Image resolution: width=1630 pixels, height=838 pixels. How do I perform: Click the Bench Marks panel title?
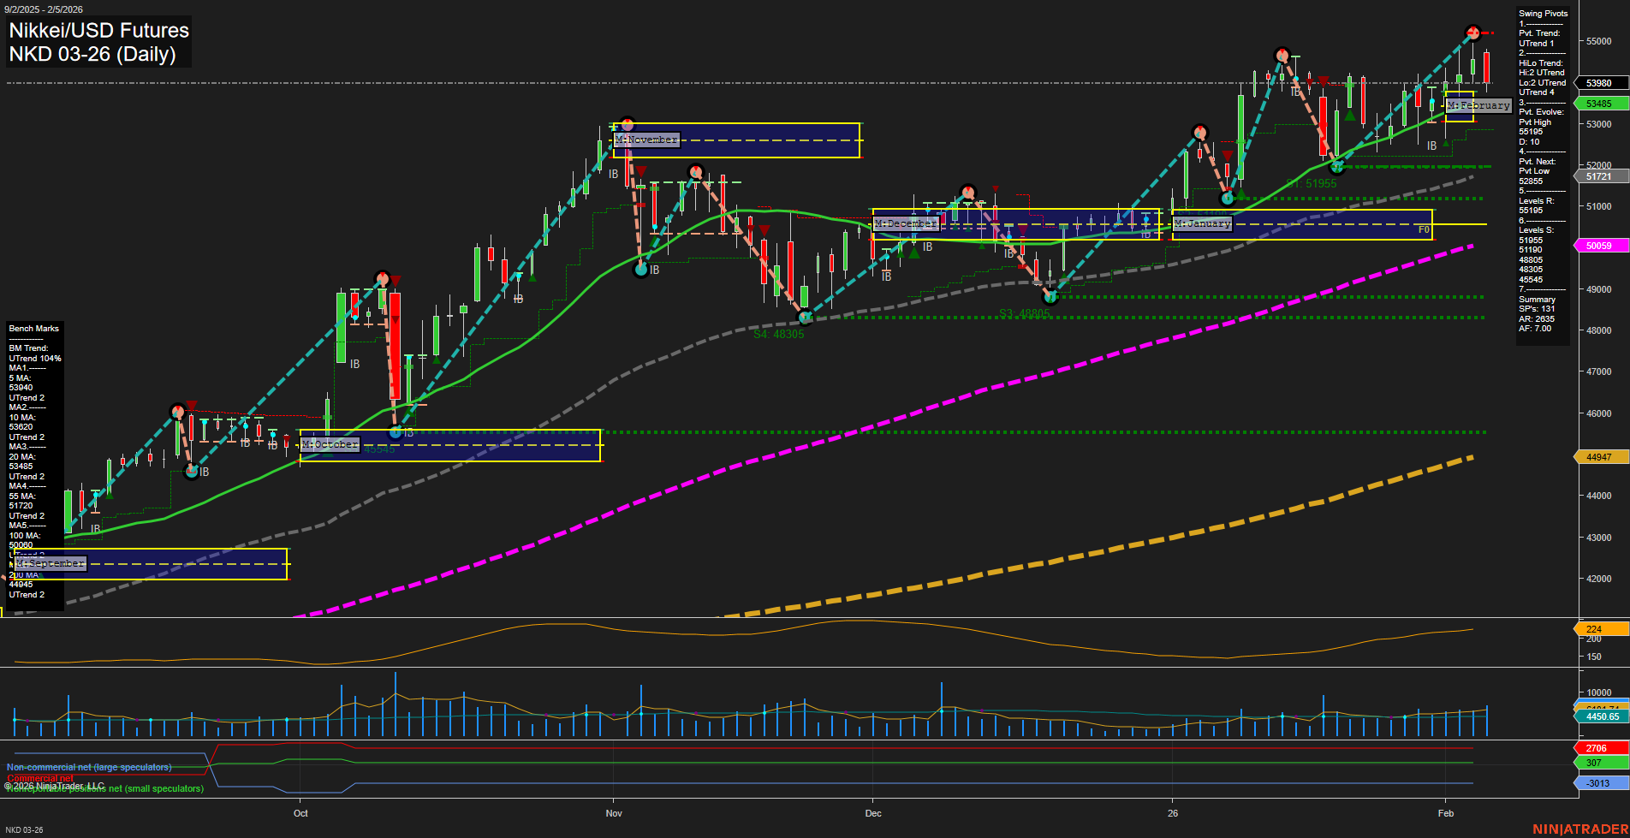click(33, 328)
